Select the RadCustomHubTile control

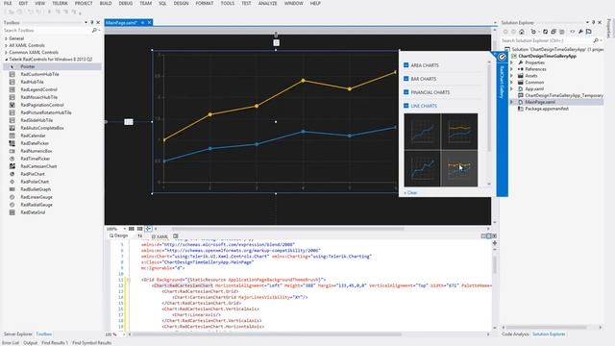click(39, 74)
